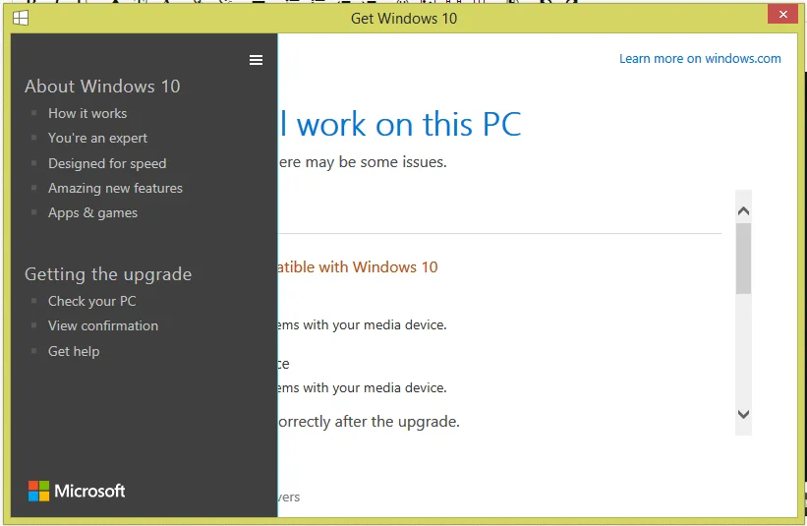Open the 'Check your PC' page
The width and height of the screenshot is (807, 526).
92,301
